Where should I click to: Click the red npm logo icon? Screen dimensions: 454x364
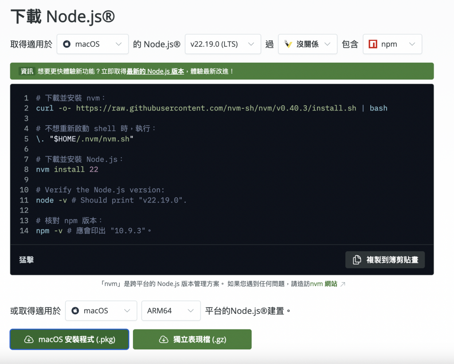click(x=373, y=44)
